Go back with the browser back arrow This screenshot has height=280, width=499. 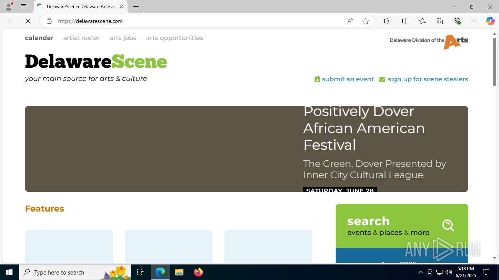click(x=11, y=21)
